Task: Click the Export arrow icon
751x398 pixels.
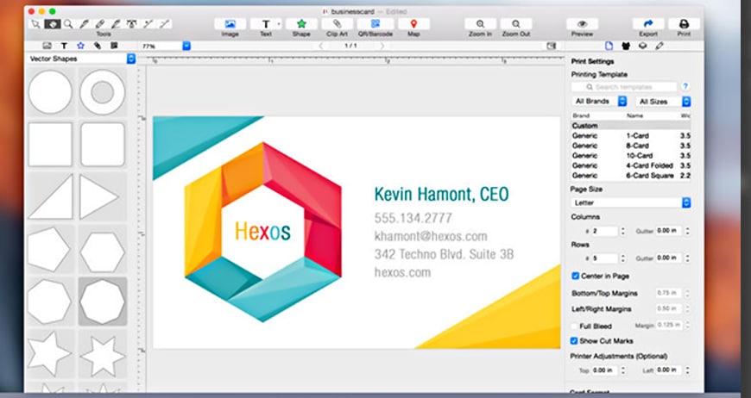Action: [x=647, y=24]
